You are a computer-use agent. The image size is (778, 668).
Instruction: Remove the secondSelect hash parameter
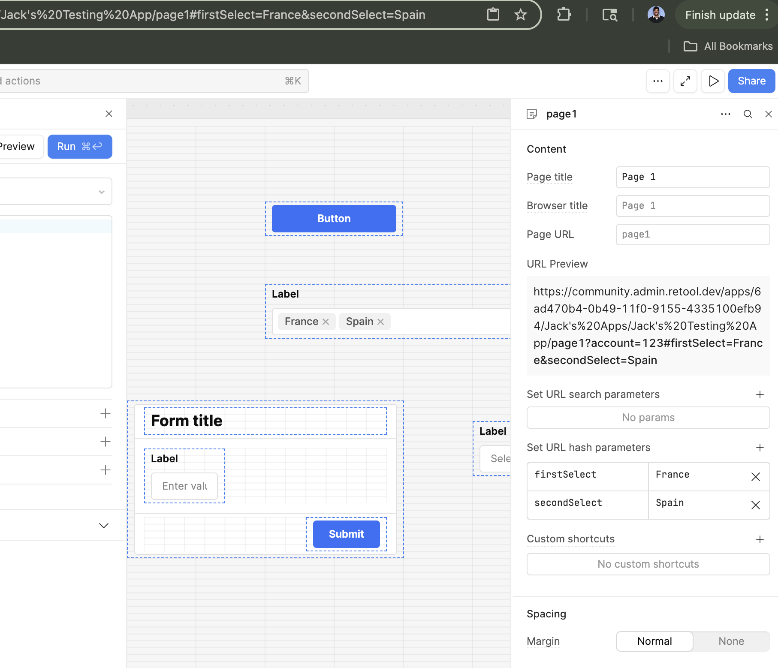pyautogui.click(x=755, y=505)
